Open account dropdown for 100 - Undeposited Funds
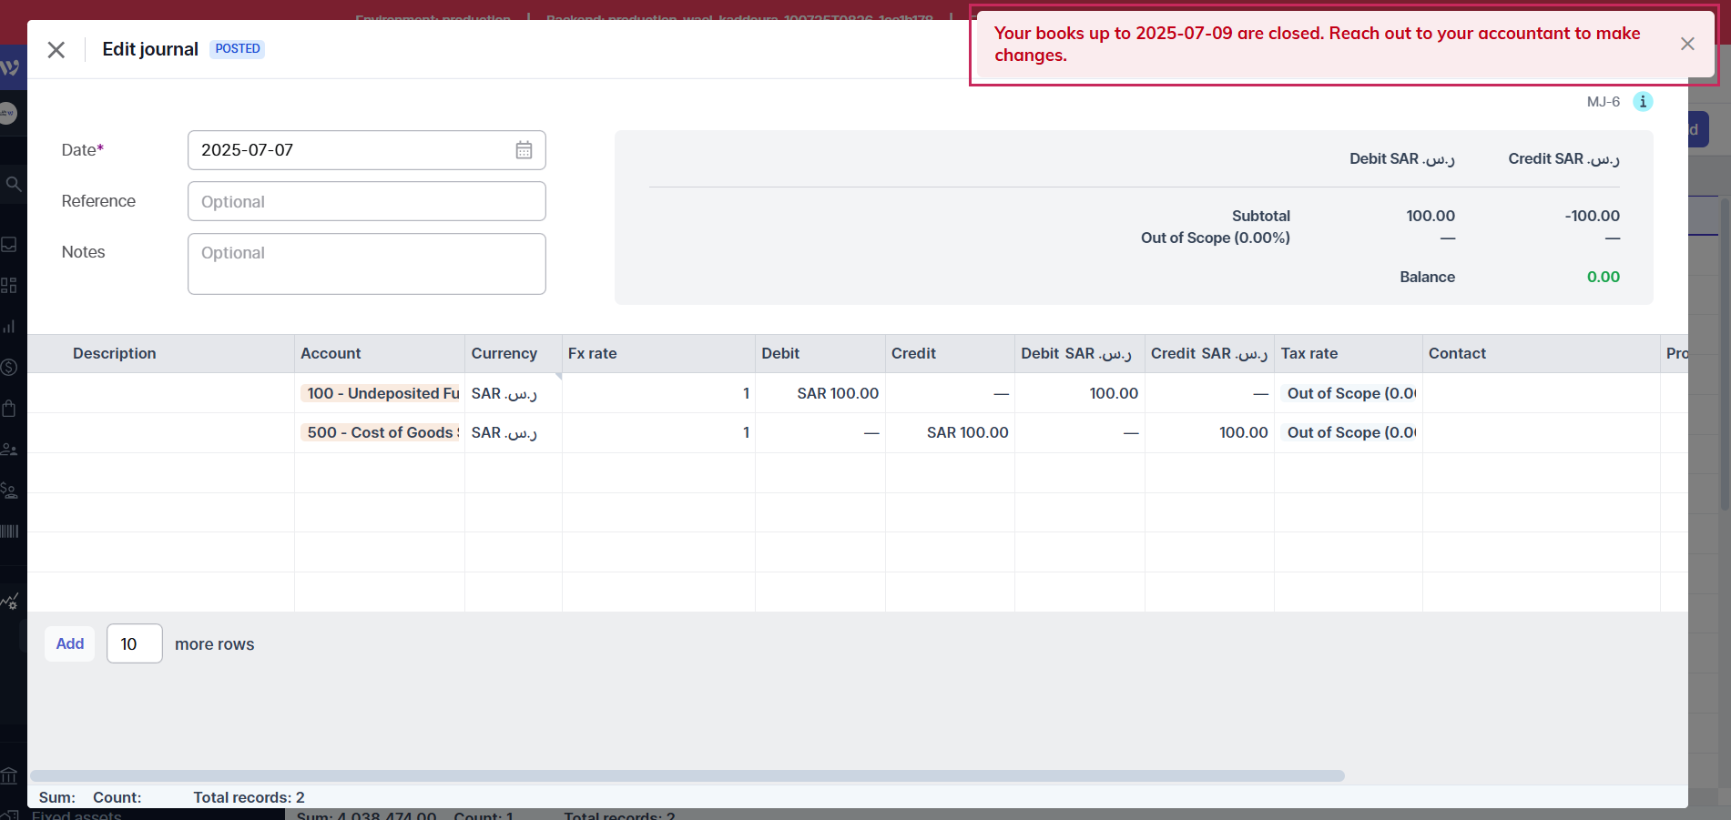 381,393
